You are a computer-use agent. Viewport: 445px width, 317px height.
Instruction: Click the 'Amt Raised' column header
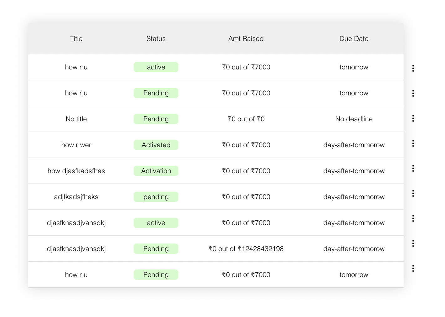click(x=246, y=39)
